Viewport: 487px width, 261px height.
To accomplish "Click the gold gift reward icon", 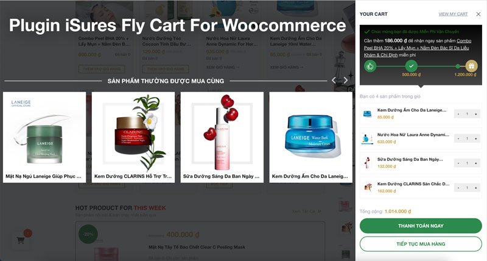I will tap(471, 66).
